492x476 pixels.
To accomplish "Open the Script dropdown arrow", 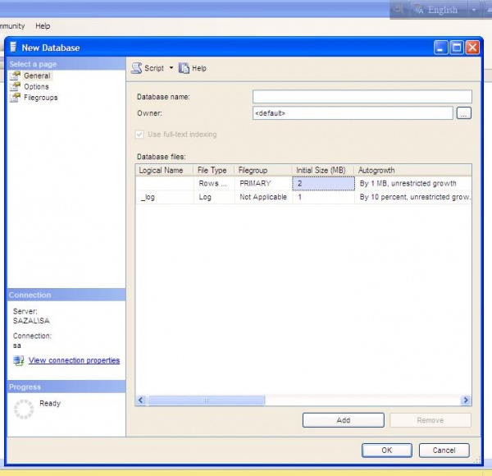I will (171, 67).
